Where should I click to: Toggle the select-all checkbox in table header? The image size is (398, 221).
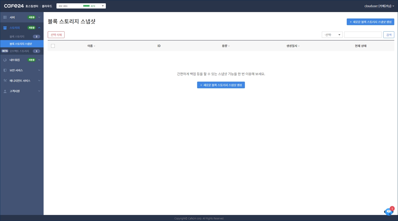53,46
